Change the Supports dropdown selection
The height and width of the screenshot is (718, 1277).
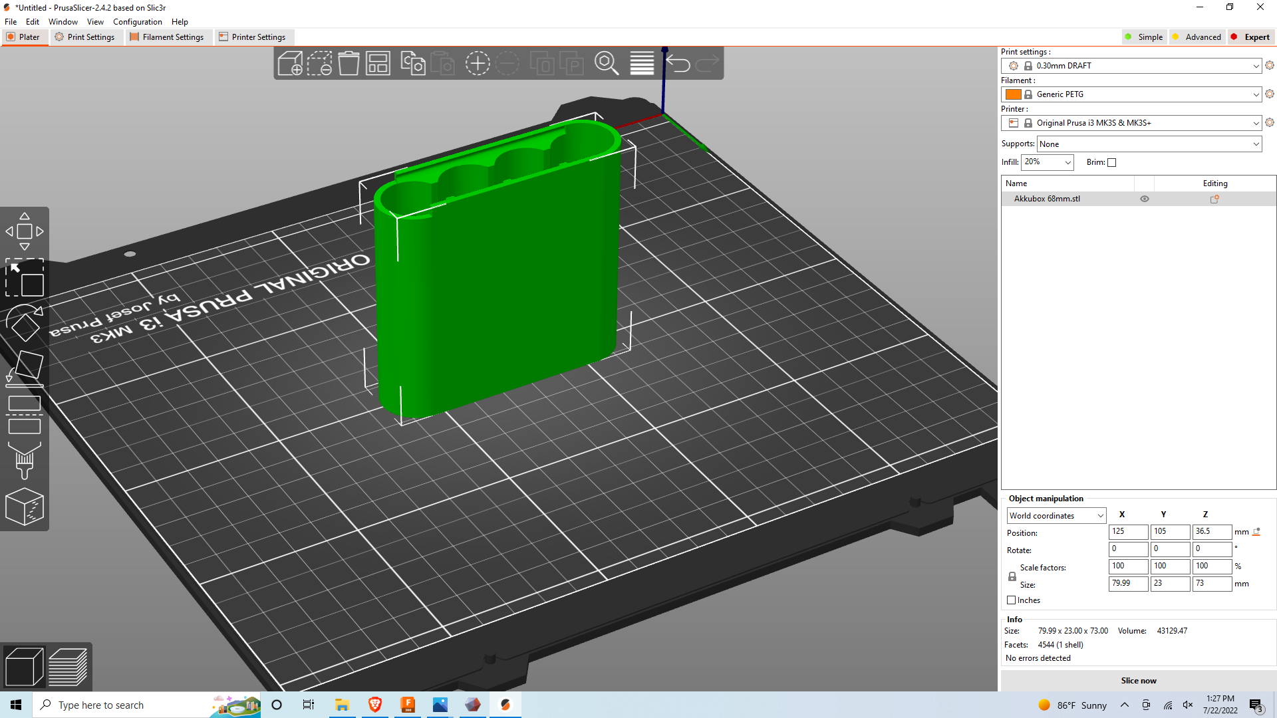(x=1149, y=143)
